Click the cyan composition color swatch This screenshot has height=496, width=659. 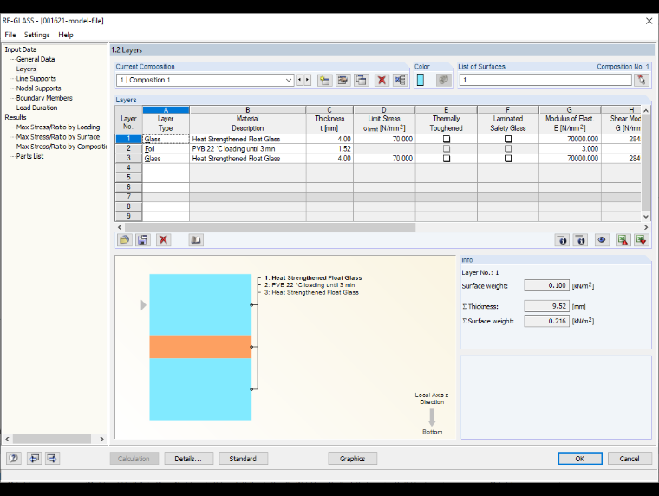coord(421,80)
